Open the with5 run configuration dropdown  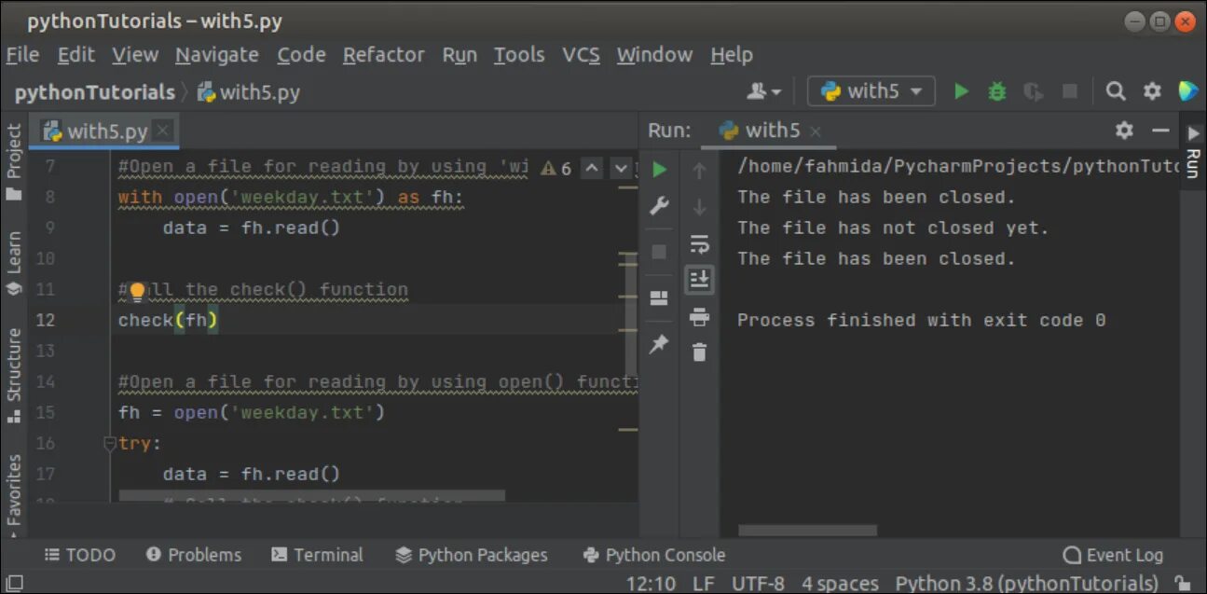coord(871,91)
